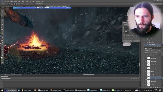Choose Add to selection mode in options bar
The image size is (163, 92).
(x=10, y=4)
